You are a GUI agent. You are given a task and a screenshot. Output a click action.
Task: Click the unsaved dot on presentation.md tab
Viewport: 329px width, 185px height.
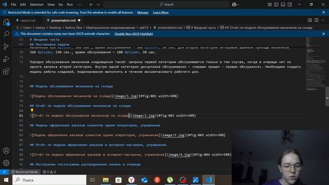point(79,21)
